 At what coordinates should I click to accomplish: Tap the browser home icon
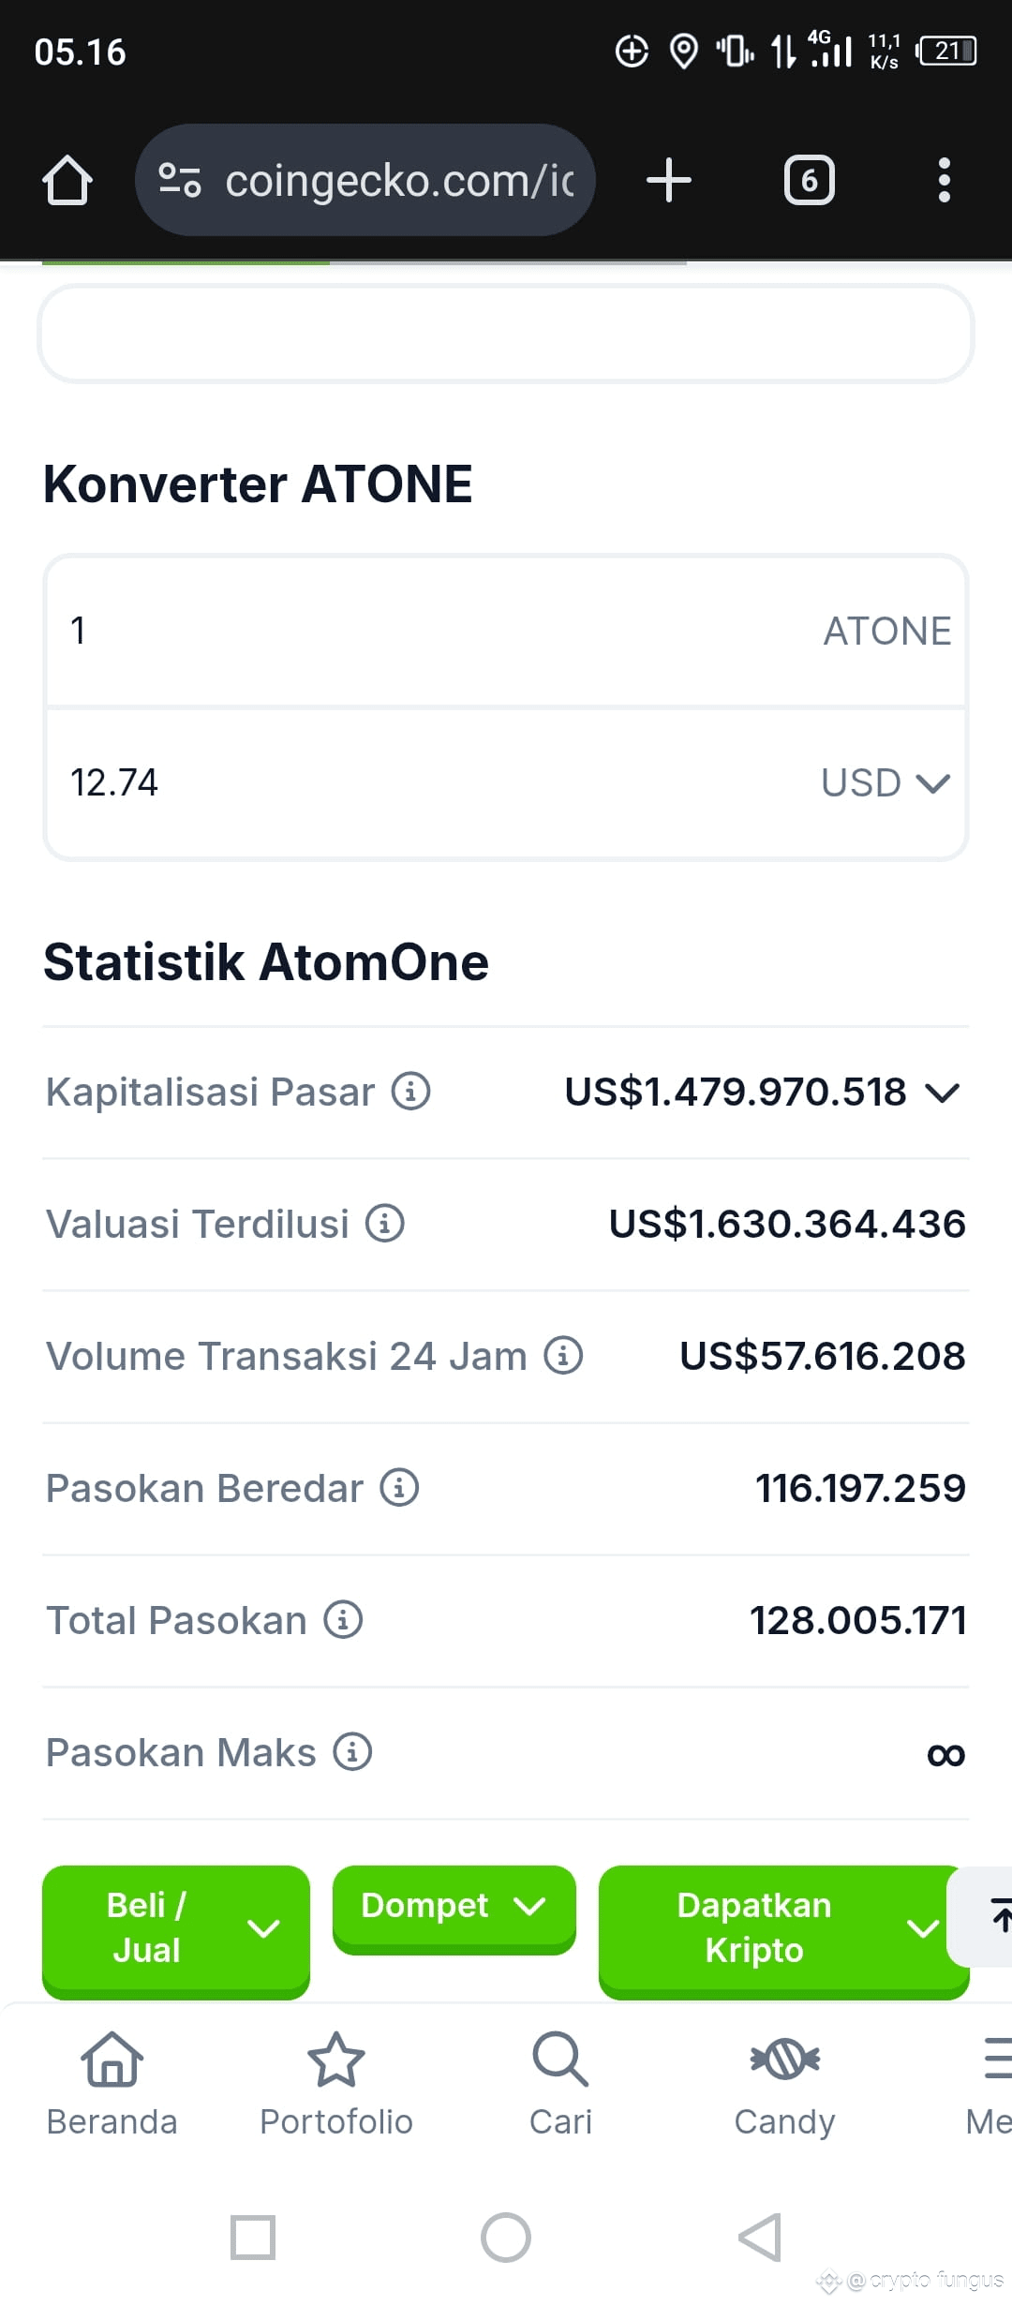click(67, 180)
